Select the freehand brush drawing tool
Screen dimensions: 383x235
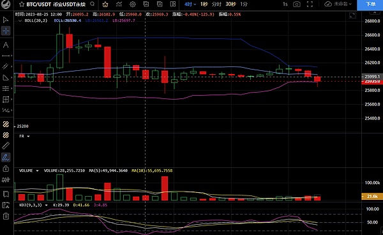[x=6, y=157]
